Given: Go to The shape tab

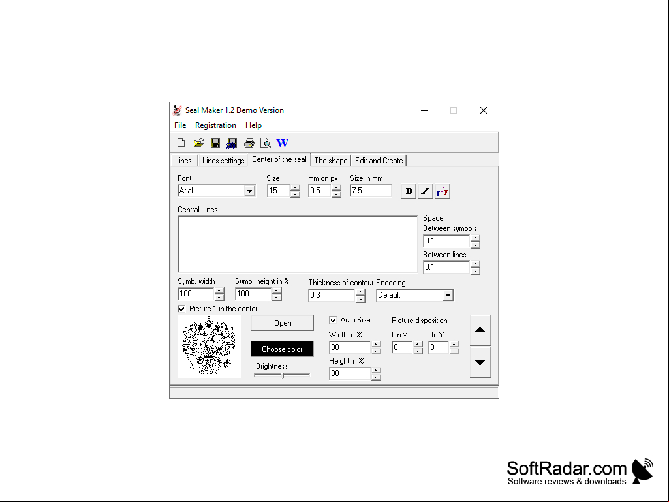Looking at the screenshot, I should pyautogui.click(x=331, y=161).
